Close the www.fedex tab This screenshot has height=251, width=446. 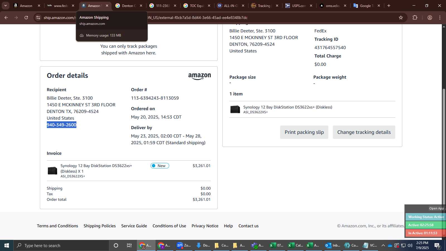tap(73, 6)
